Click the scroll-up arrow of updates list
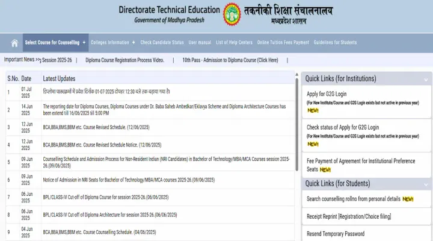 pos(297,75)
